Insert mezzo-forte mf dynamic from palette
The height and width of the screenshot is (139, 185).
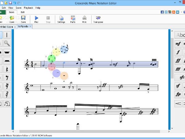coord(178,44)
